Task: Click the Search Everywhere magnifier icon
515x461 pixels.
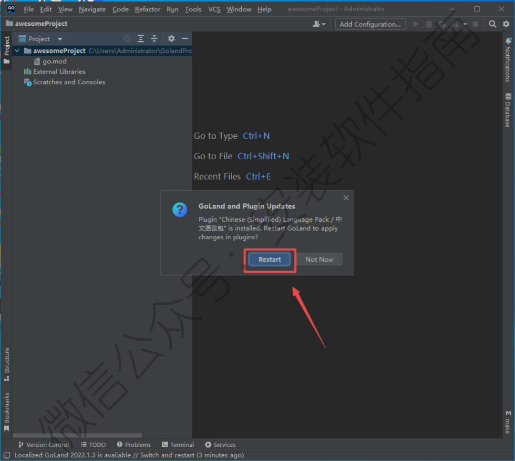Action: click(493, 24)
